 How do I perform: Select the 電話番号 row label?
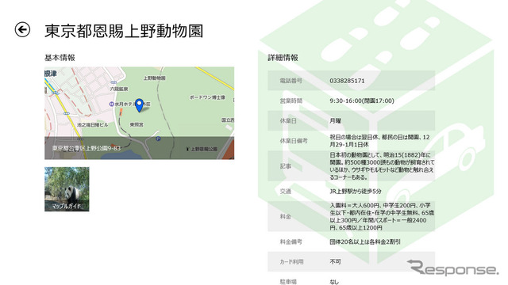(x=291, y=81)
